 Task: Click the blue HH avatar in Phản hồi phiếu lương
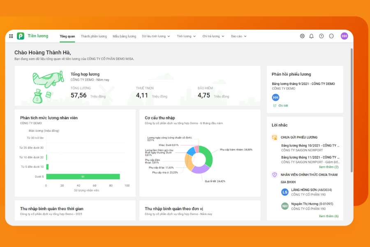(x=275, y=97)
